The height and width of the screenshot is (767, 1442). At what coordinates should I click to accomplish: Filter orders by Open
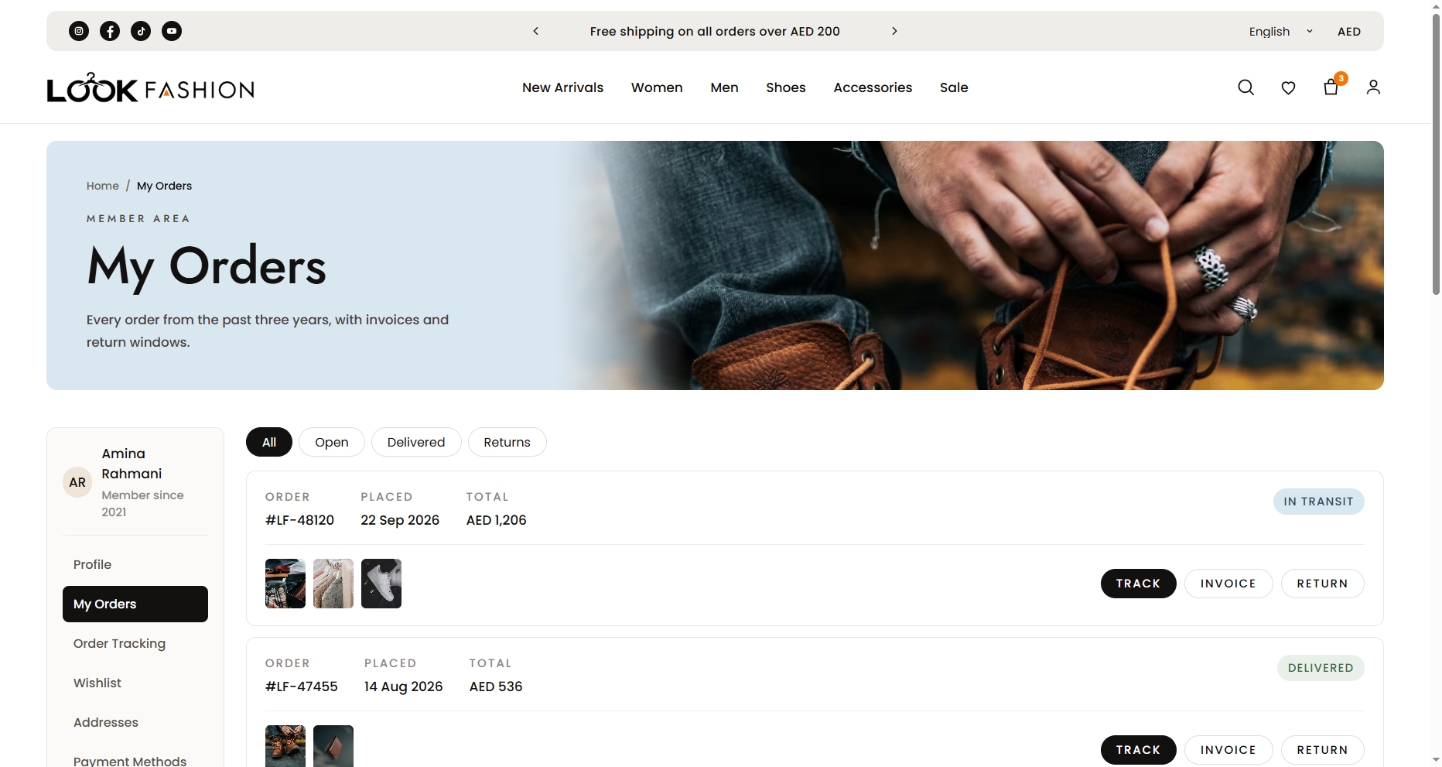[x=332, y=442]
